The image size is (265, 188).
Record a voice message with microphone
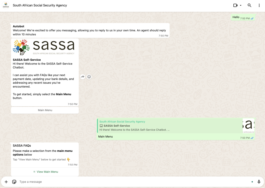(x=259, y=182)
